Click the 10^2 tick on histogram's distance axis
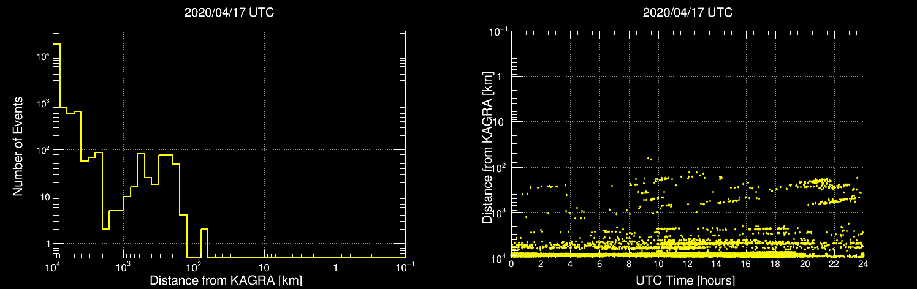Viewport: 917px width, 289px height. point(194,267)
